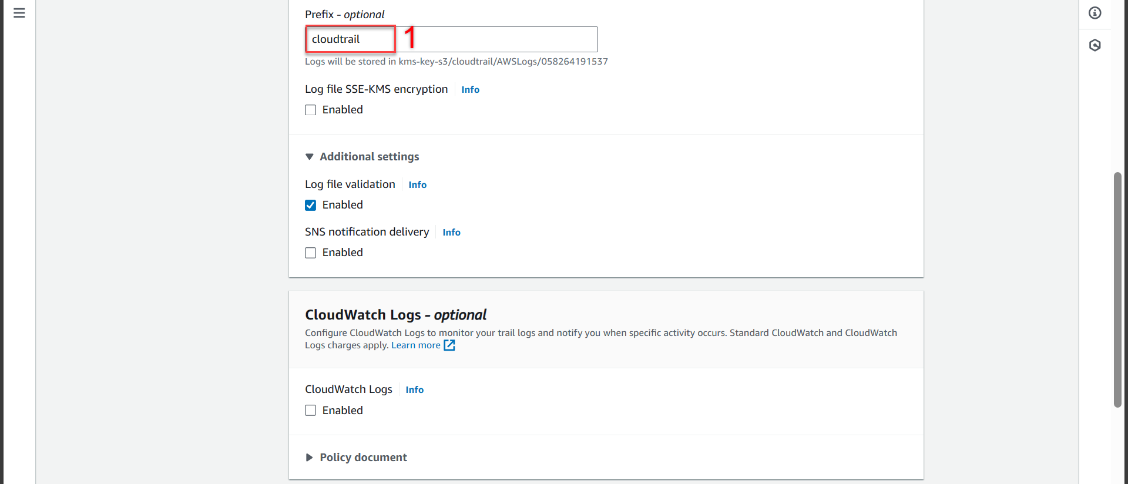
Task: Open Info for SNS notification delivery
Action: click(x=451, y=232)
